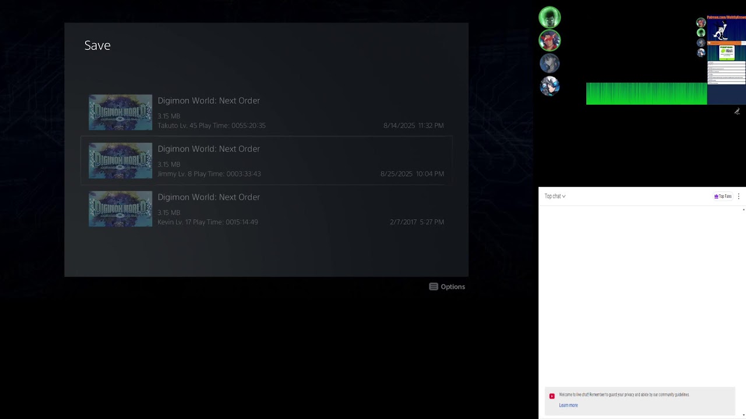The height and width of the screenshot is (419, 746).
Task: Click the chat scrollbar down arrow
Action: click(744, 415)
